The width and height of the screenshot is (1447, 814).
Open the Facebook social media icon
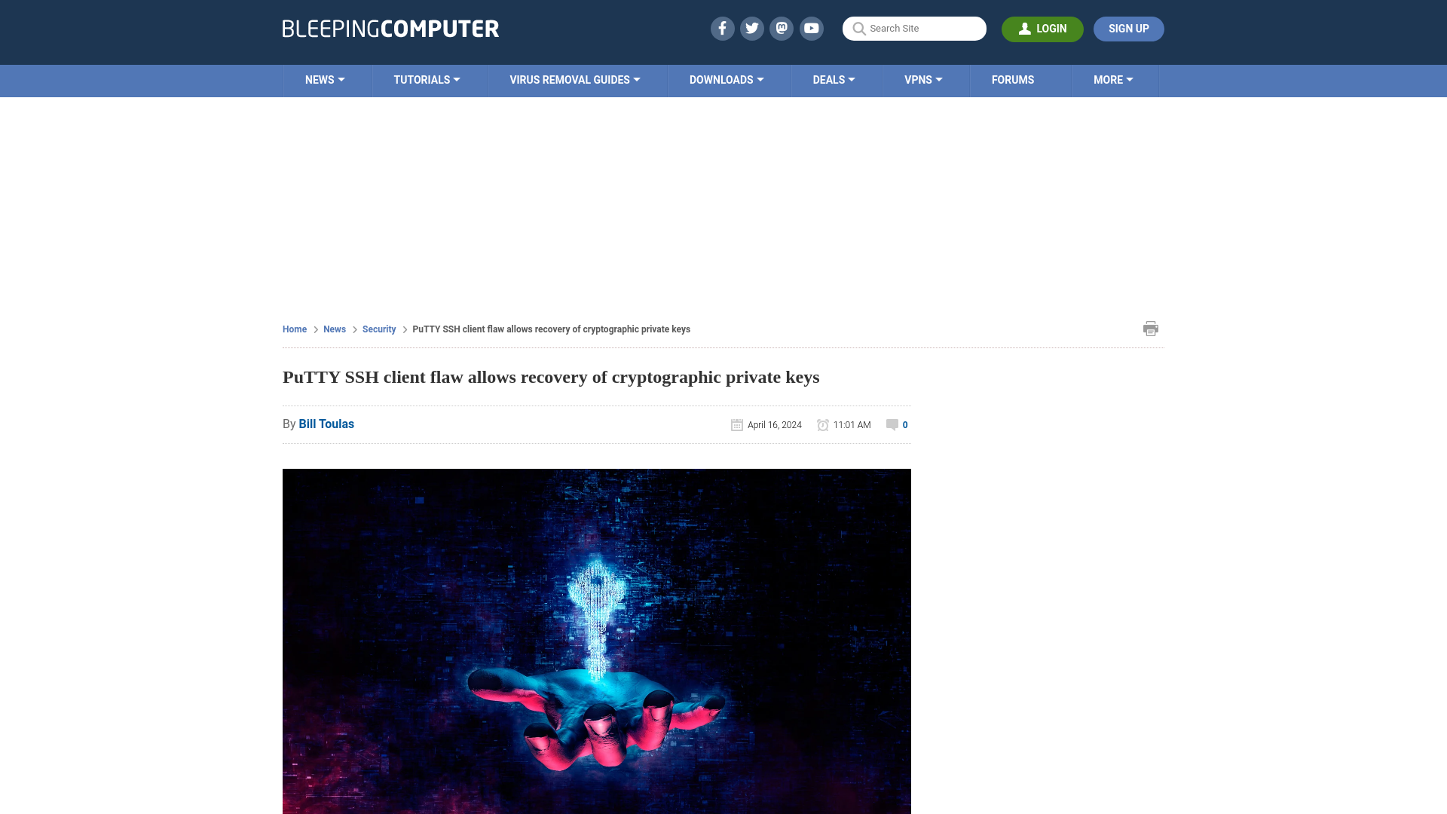point(721,28)
